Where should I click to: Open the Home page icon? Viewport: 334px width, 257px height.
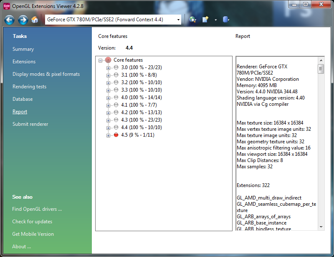coord(35,20)
